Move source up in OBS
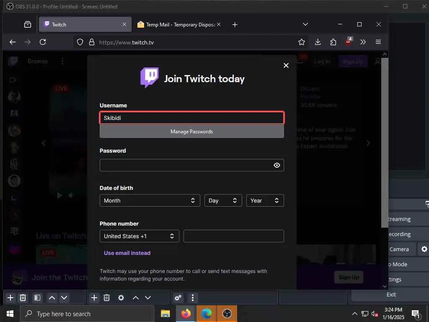The width and height of the screenshot is (429, 322). click(136, 298)
